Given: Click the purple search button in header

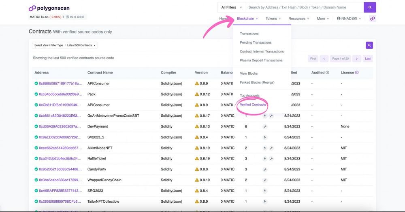Looking at the screenshot, I should (370, 7).
